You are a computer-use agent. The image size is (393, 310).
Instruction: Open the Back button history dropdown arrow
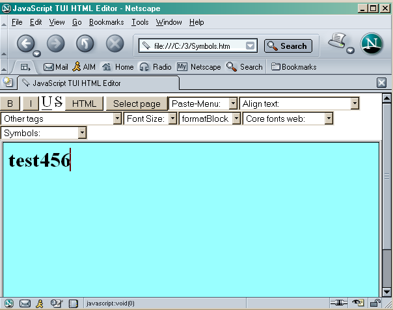37,53
